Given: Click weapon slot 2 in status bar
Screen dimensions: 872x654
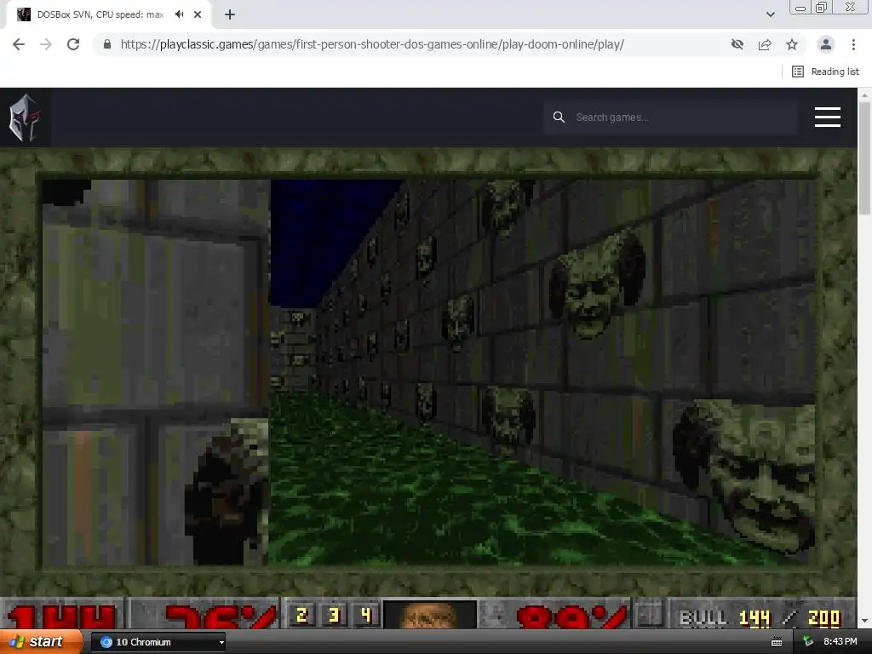Looking at the screenshot, I should 302,615.
